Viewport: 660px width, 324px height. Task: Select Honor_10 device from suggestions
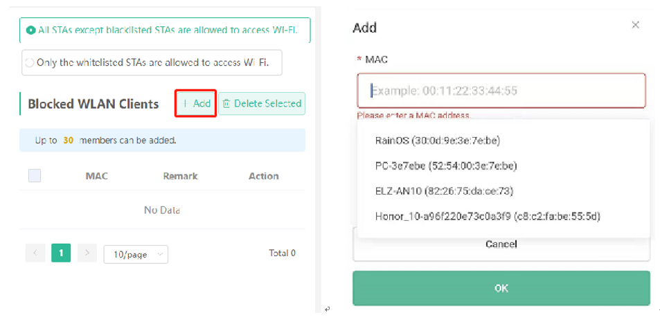click(x=488, y=217)
